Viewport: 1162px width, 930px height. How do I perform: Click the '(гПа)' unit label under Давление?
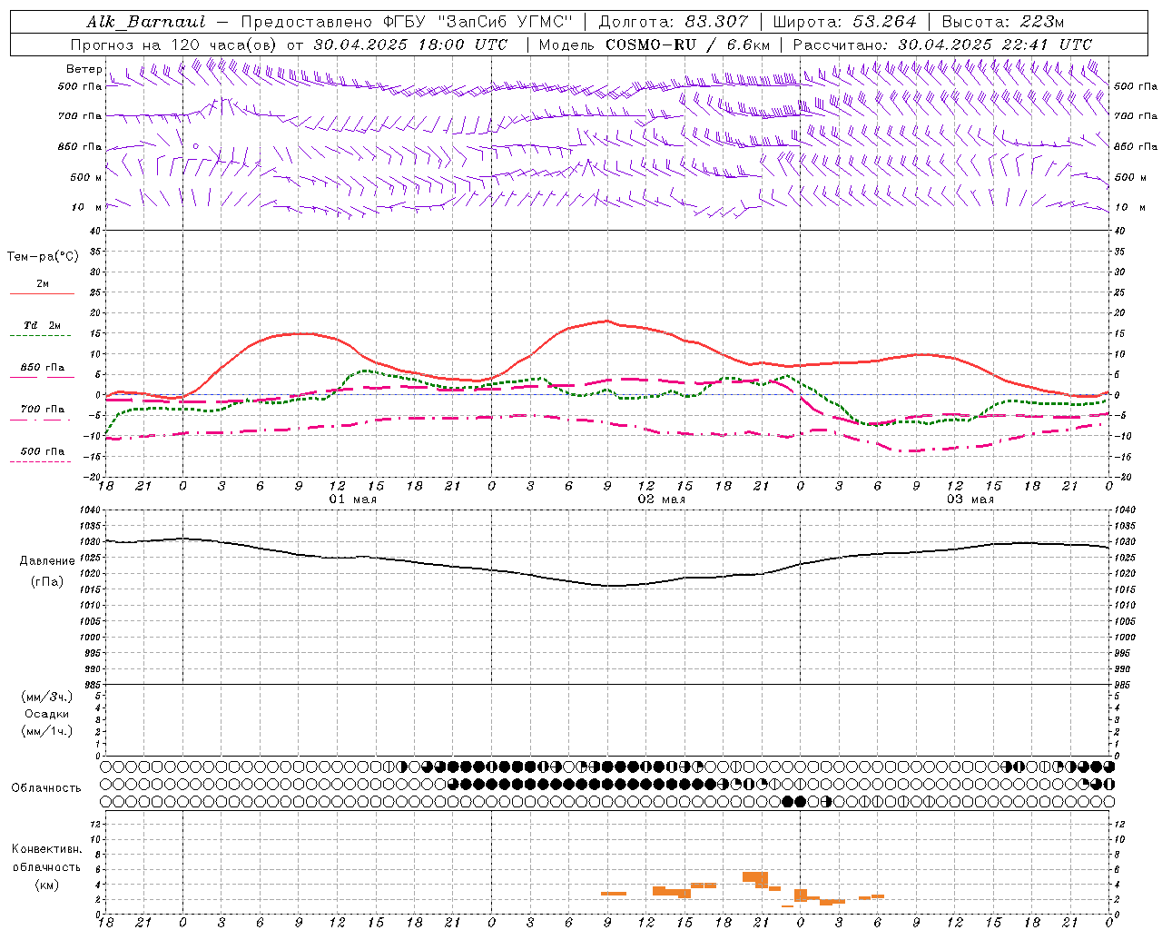click(47, 582)
